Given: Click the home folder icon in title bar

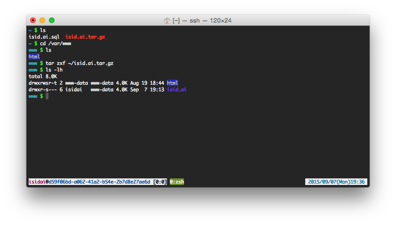Looking at the screenshot, I should [166, 21].
